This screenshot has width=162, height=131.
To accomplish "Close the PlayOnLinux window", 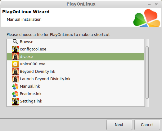I will point(156,4).
